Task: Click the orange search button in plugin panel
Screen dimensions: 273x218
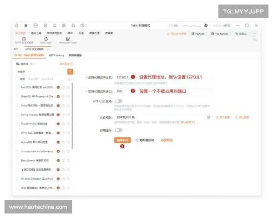Action: click(x=70, y=71)
